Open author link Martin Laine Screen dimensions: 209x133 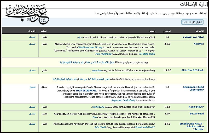point(98,107)
